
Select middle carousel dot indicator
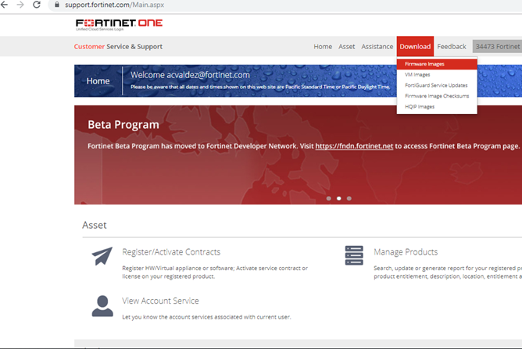(338, 198)
